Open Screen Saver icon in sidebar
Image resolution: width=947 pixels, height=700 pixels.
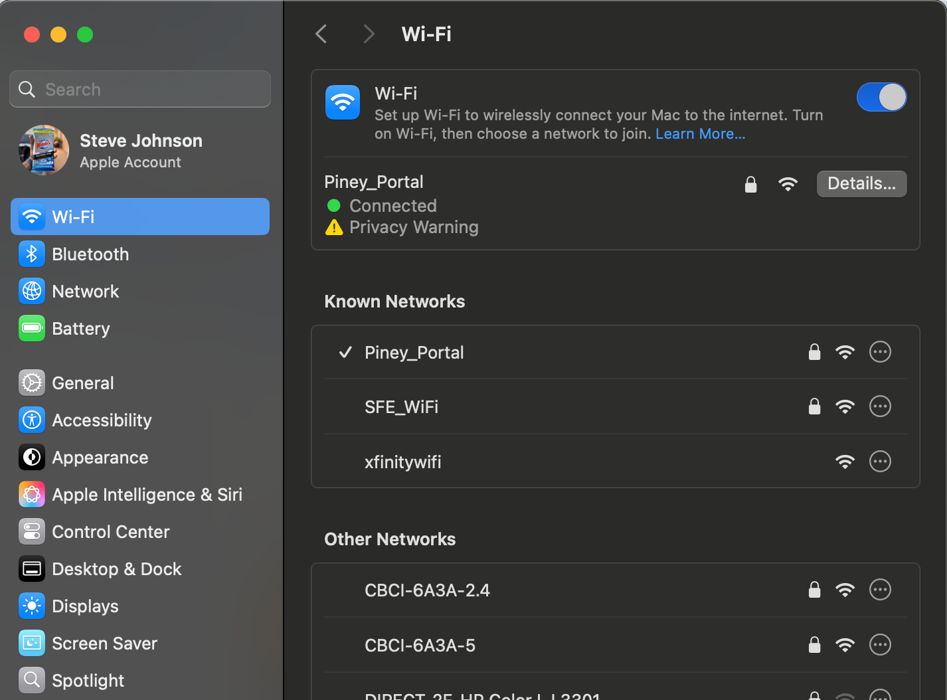pos(32,644)
